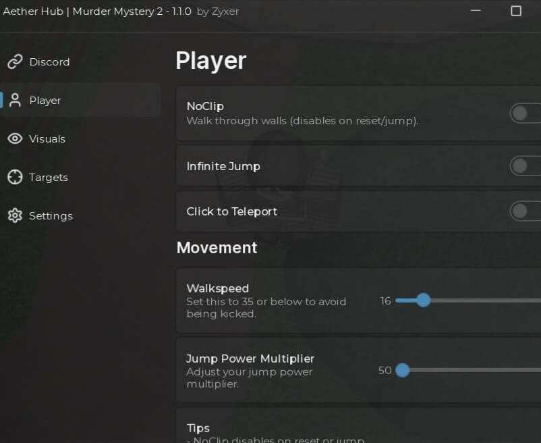Maximize the Aether Hub window
Image resolution: width=541 pixels, height=443 pixels.
[x=516, y=11]
